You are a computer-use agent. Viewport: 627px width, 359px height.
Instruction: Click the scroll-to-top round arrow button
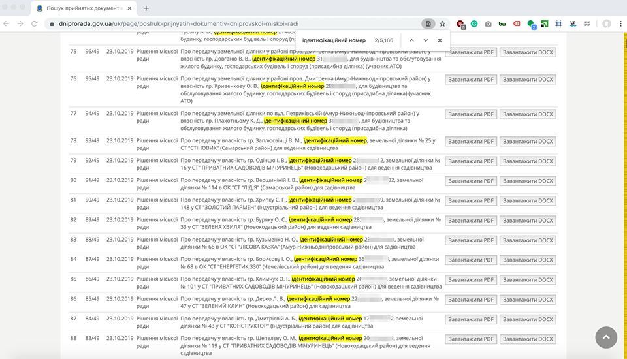click(605, 337)
